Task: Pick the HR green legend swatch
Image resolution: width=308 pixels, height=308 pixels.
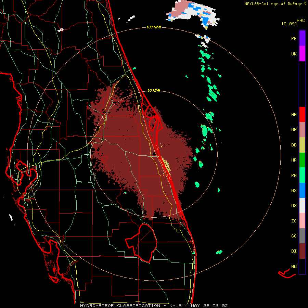Action: tap(302, 160)
